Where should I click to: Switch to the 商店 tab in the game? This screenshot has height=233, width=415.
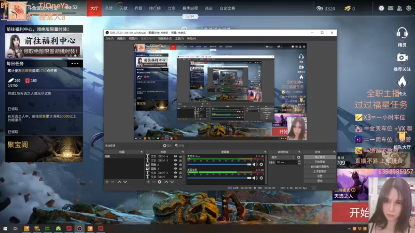tap(209, 8)
